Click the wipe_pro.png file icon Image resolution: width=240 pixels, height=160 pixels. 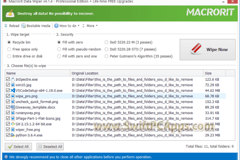pos(13,96)
